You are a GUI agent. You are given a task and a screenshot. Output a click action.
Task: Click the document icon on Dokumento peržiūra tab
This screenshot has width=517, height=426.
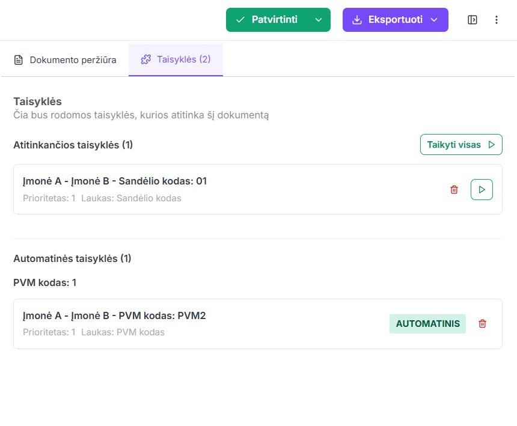(x=19, y=60)
